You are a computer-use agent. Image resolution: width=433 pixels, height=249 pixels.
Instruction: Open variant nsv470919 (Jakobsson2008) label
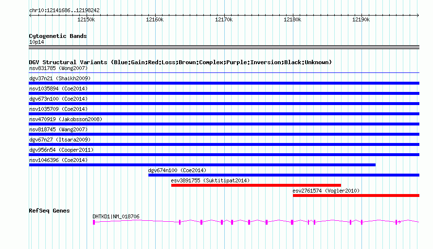[66, 119]
